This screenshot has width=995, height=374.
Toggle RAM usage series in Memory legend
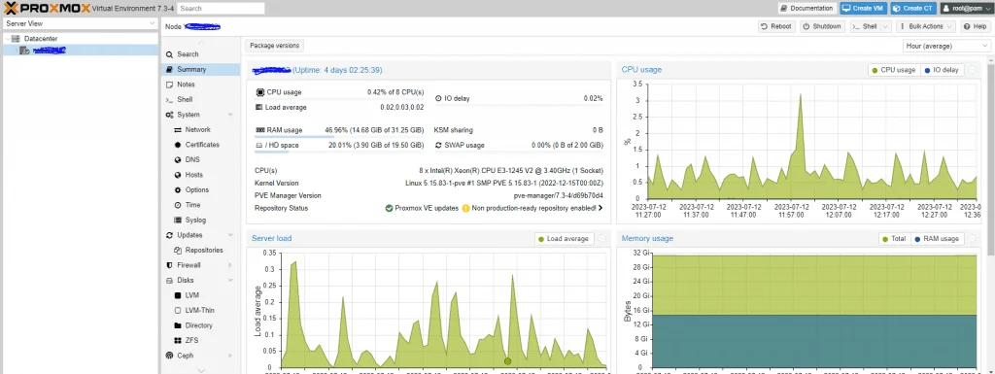tap(938, 239)
